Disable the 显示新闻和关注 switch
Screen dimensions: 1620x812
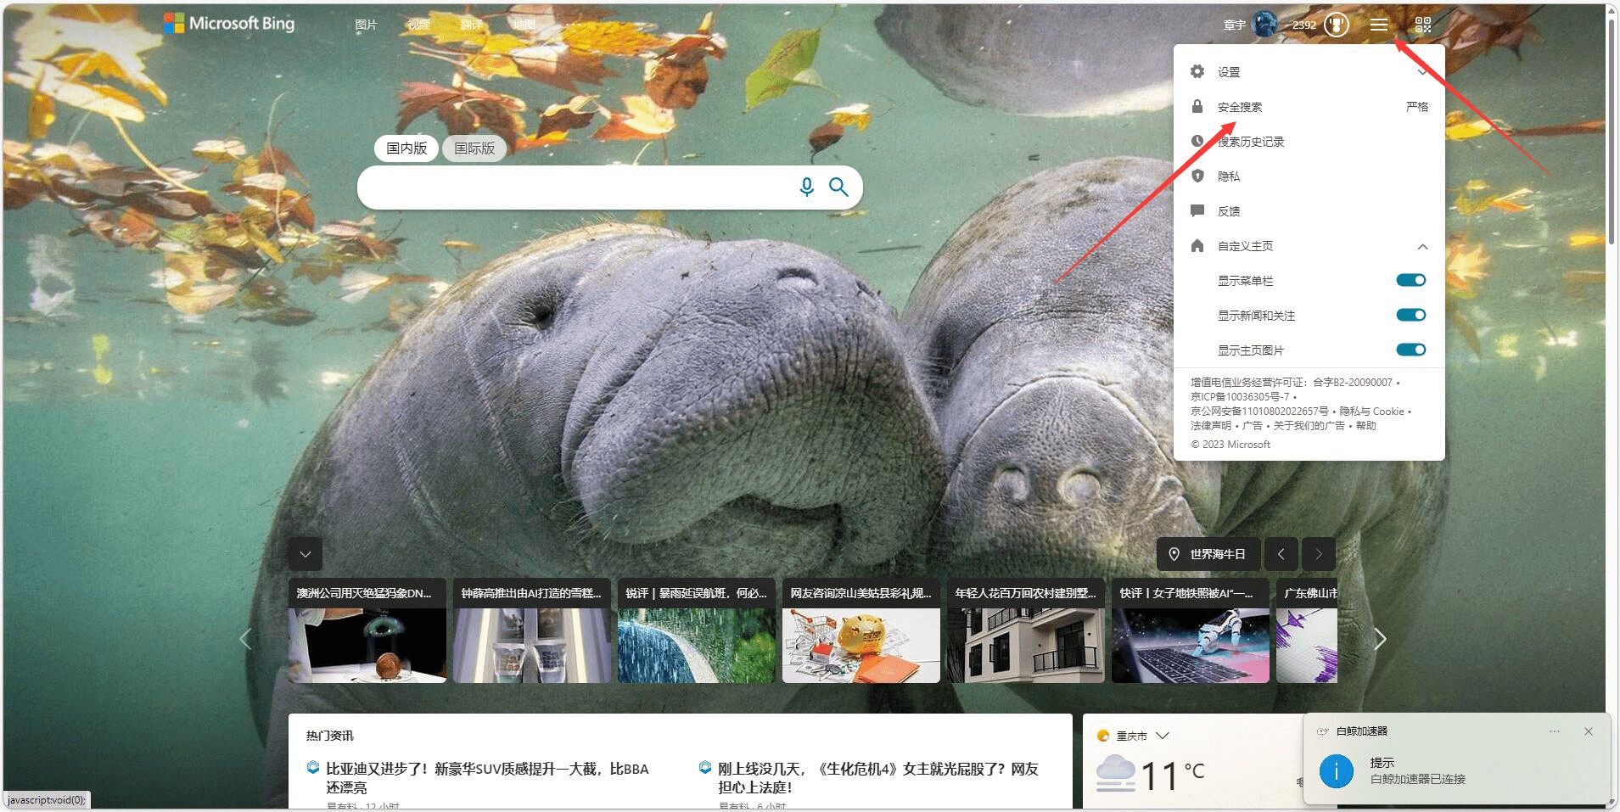coord(1410,314)
